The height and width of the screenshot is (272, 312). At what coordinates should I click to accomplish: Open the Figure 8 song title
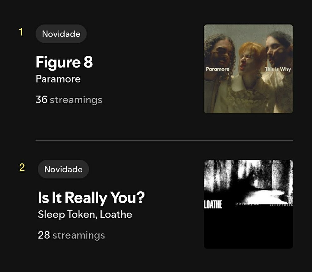point(64,63)
